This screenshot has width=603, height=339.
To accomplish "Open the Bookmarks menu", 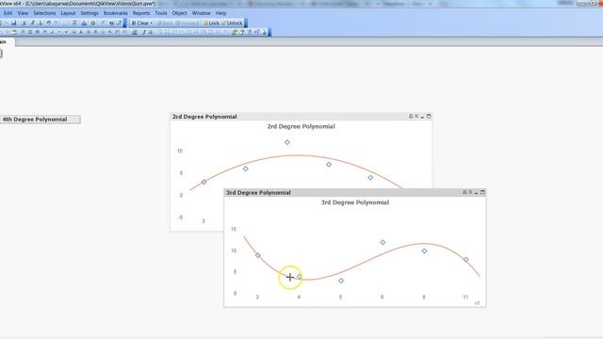I will pos(115,13).
